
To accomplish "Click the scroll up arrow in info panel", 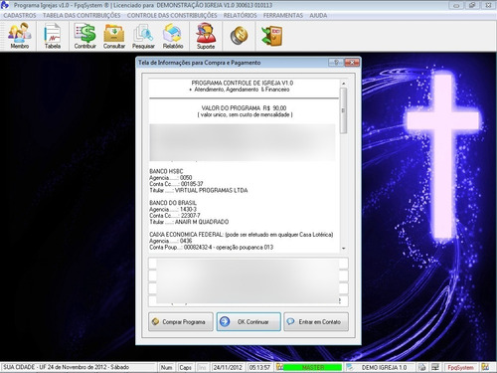I will click(343, 84).
